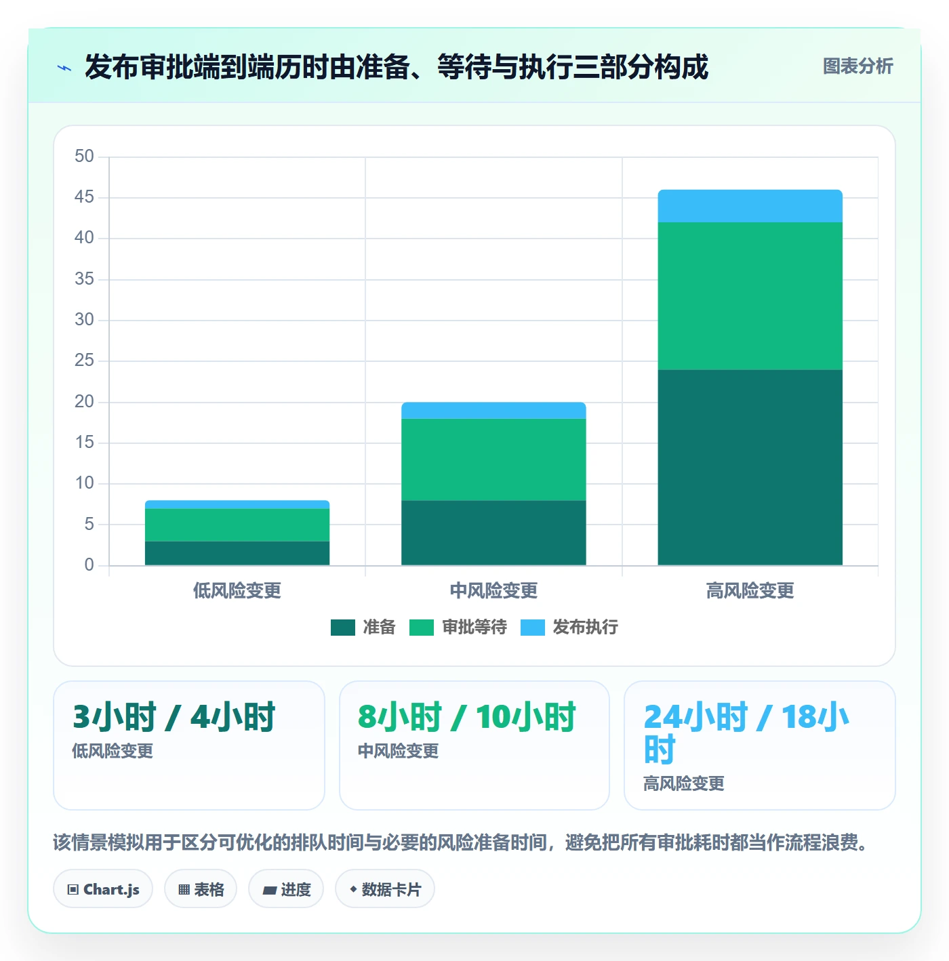The width and height of the screenshot is (949, 961).
Task: Click the diamond icon inside the 数据卡片 chip
Action: click(353, 889)
